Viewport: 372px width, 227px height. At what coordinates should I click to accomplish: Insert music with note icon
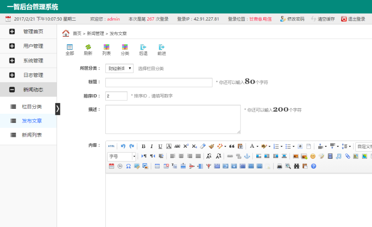coord(339,156)
